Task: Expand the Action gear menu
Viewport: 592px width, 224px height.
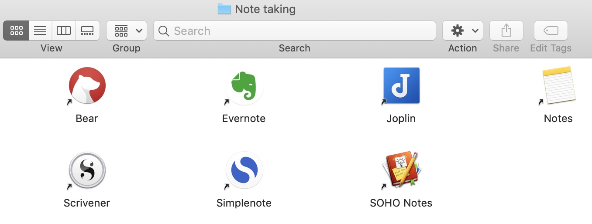Action: [463, 31]
